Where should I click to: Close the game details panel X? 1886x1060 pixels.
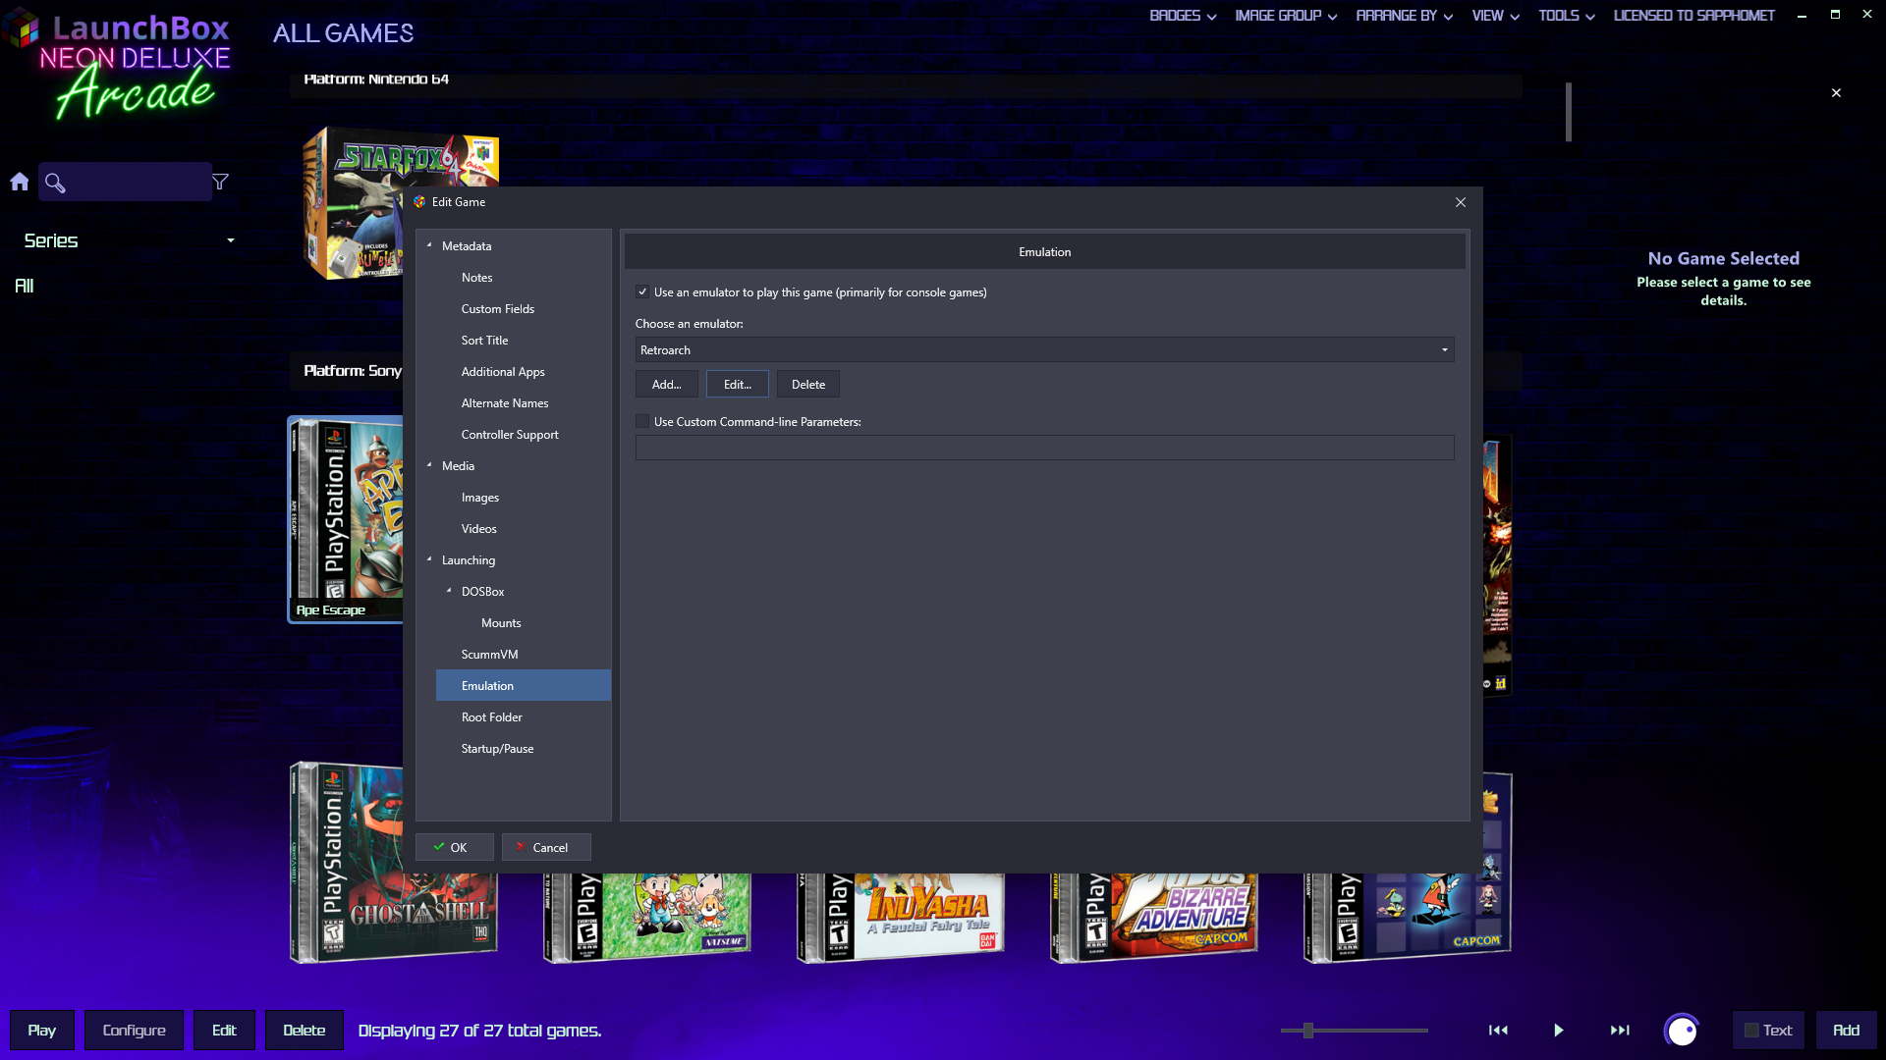1836,92
